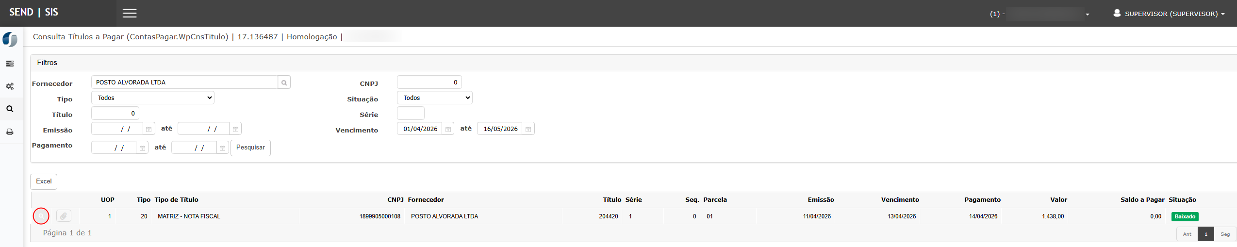The height and width of the screenshot is (247, 1237).
Task: Click the CNPJ input field
Action: (x=429, y=82)
